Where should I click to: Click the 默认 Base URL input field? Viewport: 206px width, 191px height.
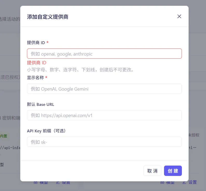pyautogui.click(x=104, y=115)
